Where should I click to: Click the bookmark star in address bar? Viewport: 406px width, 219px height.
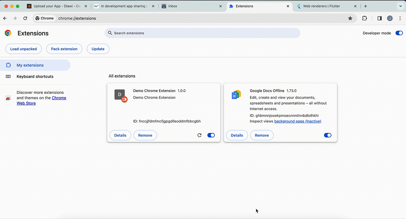click(350, 18)
